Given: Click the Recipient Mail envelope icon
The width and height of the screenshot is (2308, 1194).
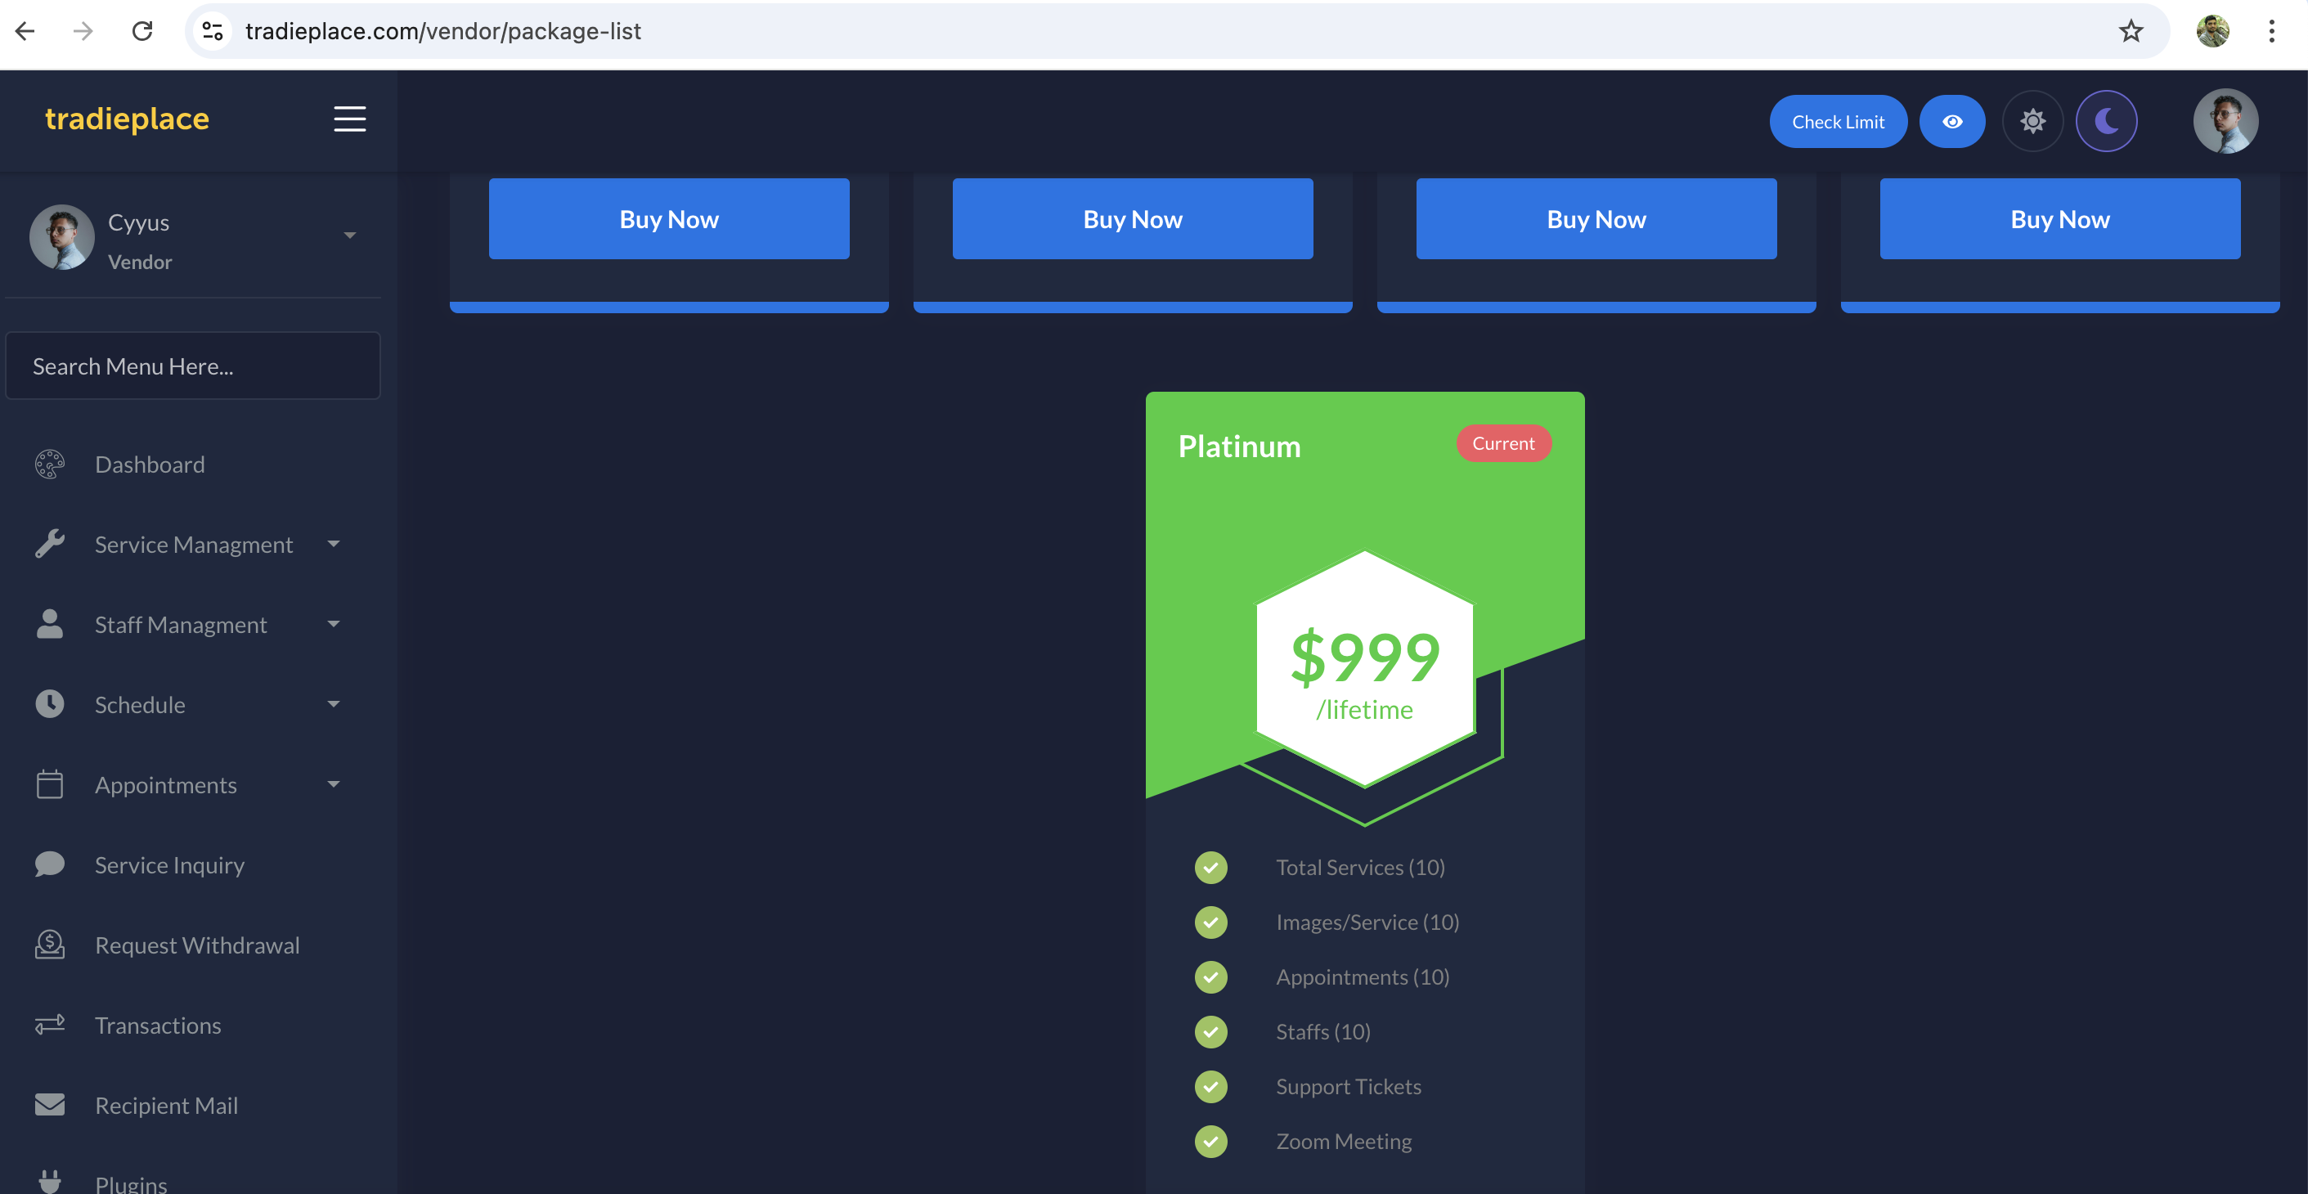Looking at the screenshot, I should click(50, 1104).
